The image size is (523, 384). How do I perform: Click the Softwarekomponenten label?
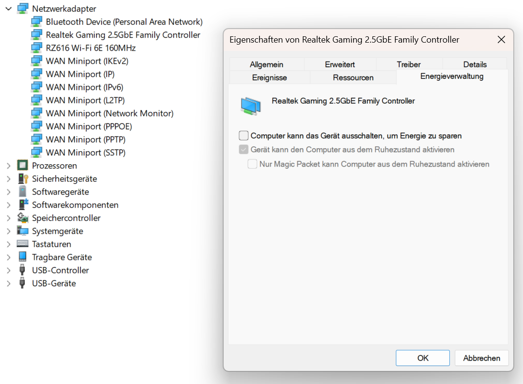tap(75, 205)
